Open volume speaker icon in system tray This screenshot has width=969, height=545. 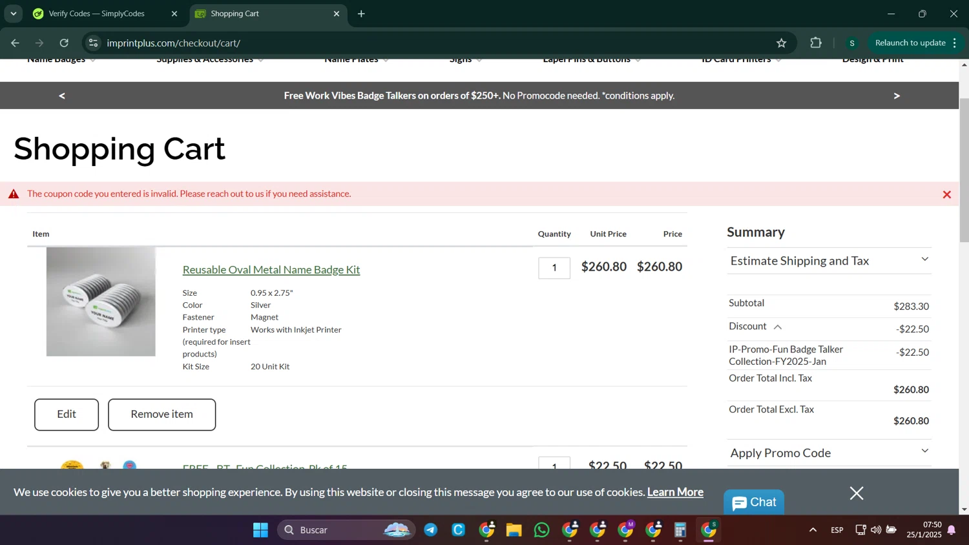876,530
